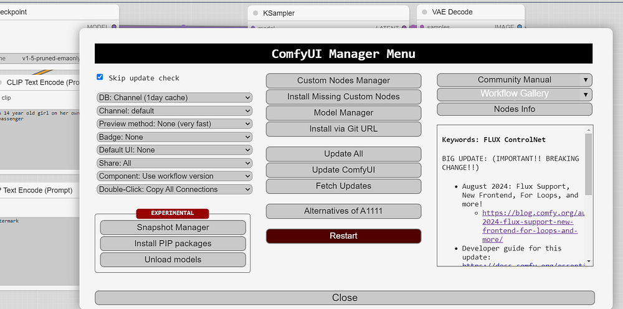The image size is (623, 309).
Task: Click the VAE Decode node title
Action: pyautogui.click(x=452, y=12)
